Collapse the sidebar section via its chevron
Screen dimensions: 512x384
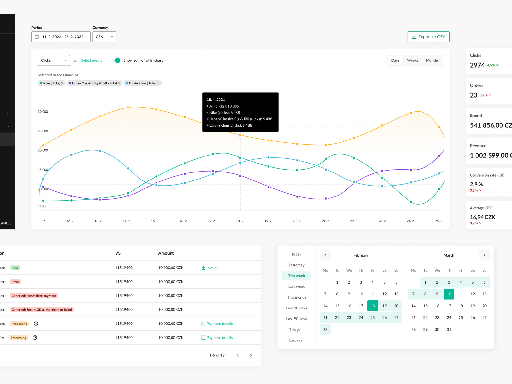click(x=8, y=126)
